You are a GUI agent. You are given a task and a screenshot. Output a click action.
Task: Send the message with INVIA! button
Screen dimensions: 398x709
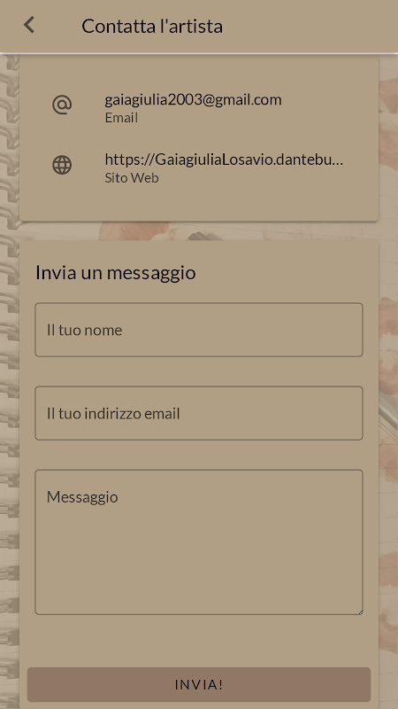tap(199, 684)
